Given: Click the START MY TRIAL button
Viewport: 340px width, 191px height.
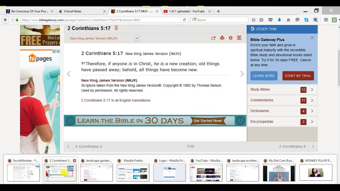Looking at the screenshot, I should (x=298, y=76).
